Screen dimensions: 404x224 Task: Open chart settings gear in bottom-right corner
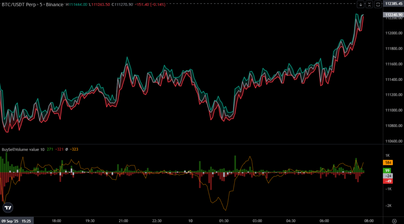(x=394, y=221)
